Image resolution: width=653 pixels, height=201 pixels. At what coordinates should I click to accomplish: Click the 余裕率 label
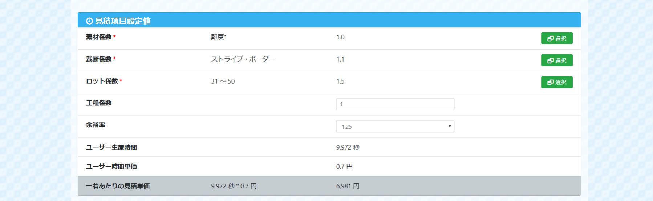coord(96,125)
